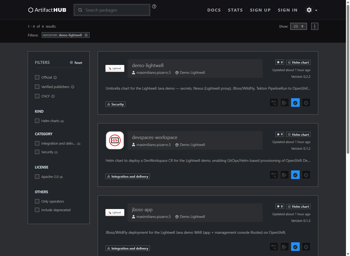The height and width of the screenshot is (256, 350).
Task: Remove the demo-lightwell repository filter
Action: tap(86, 35)
